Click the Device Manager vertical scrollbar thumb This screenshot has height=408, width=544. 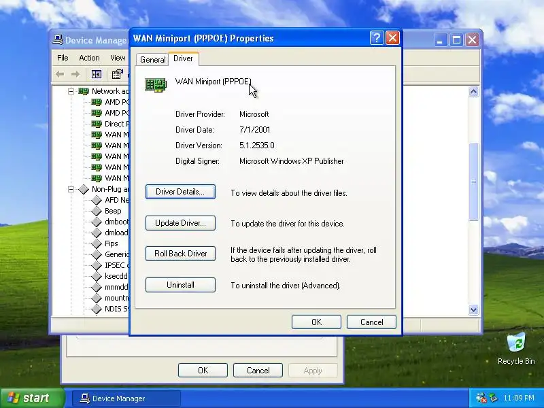coord(473,182)
